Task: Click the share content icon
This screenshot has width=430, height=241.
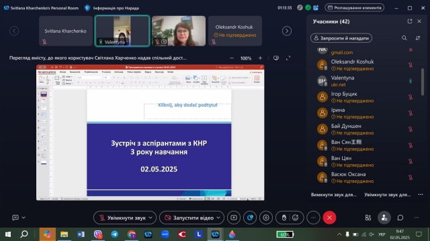Action: click(x=234, y=218)
